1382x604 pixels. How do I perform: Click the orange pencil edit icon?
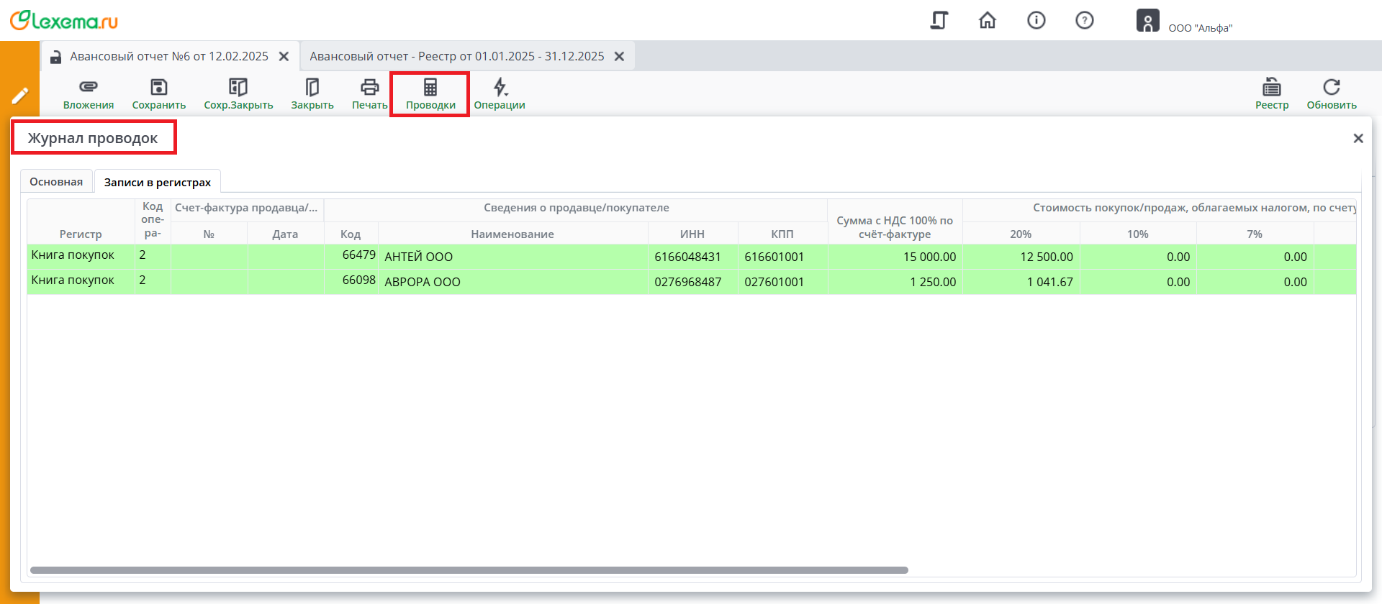[19, 95]
